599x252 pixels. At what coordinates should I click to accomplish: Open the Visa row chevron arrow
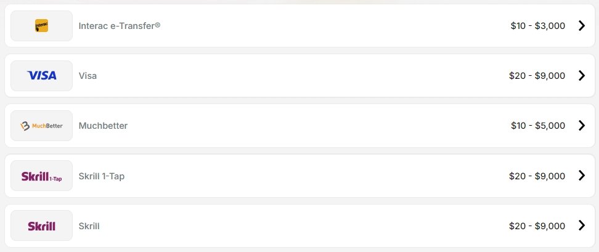[581, 76]
